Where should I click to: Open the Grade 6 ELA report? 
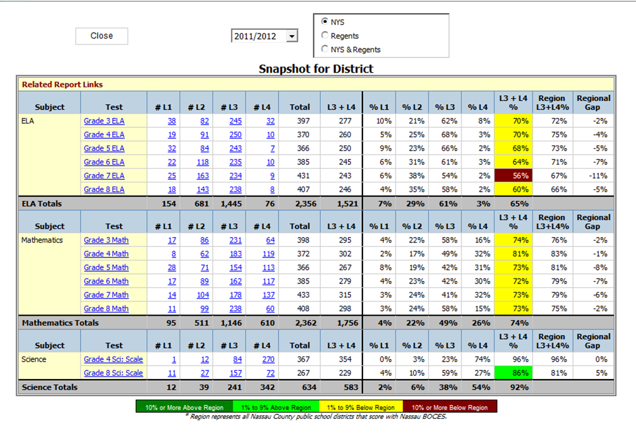point(104,162)
